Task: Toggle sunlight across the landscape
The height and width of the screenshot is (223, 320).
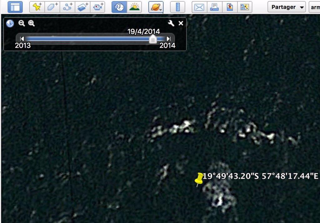Action: [134, 7]
